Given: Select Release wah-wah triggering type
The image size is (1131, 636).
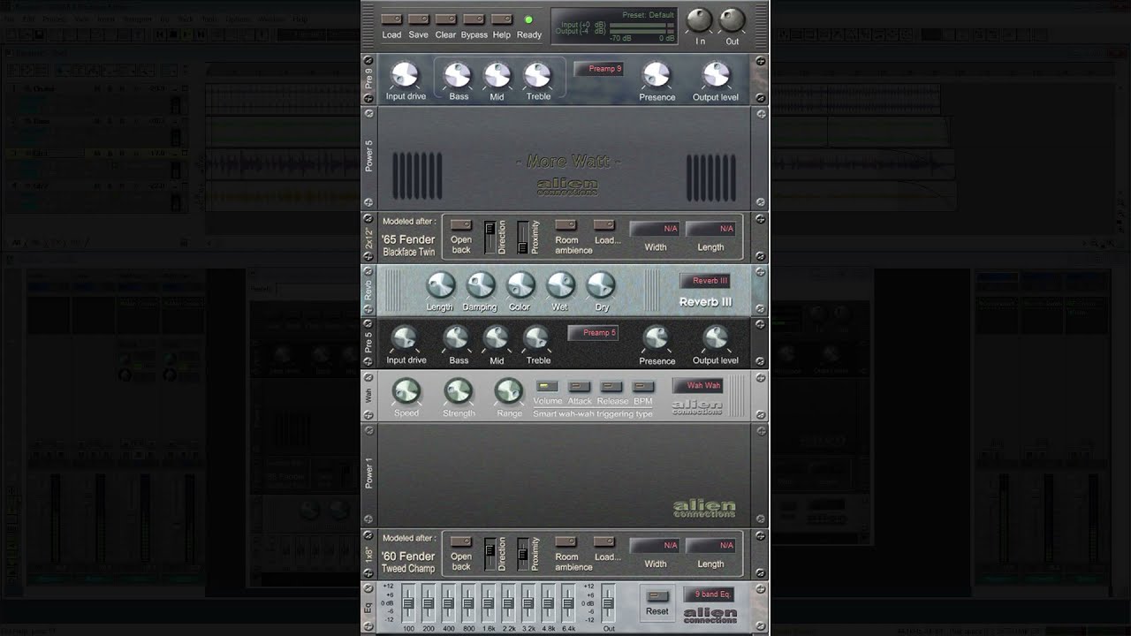Looking at the screenshot, I should point(611,386).
